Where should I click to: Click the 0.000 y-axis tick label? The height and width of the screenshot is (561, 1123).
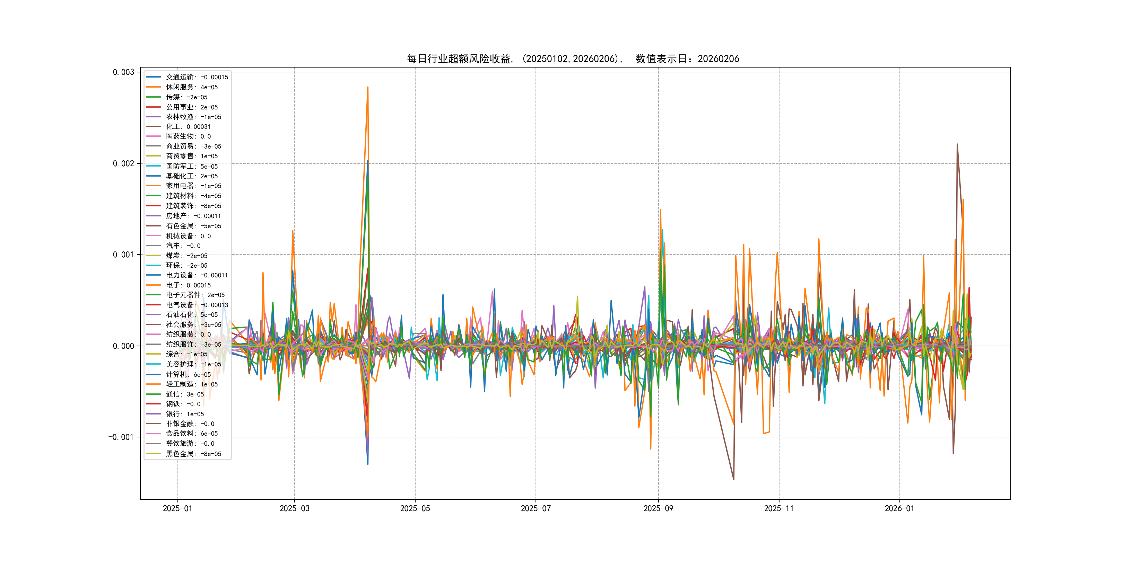click(123, 346)
